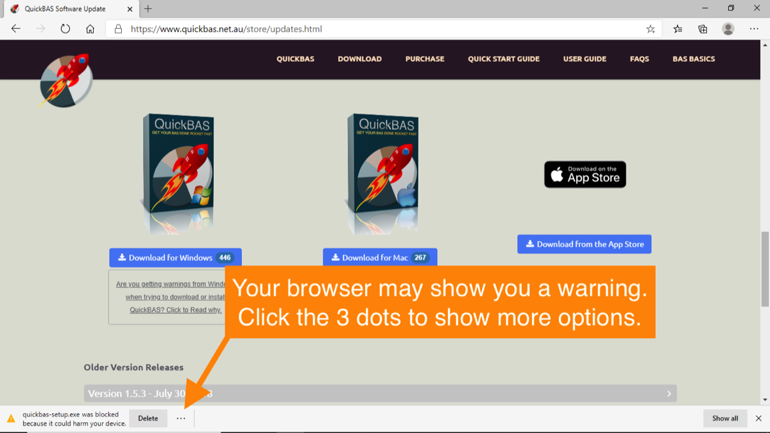Go to the FAQS page
This screenshot has height=433, width=770.
tap(639, 59)
